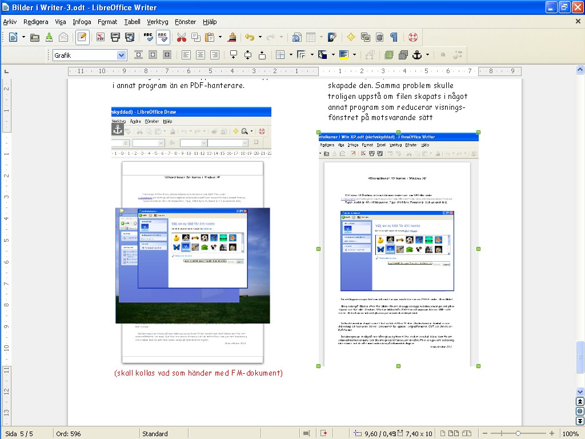Click the New document icon
585x439 pixels.
[x=13, y=37]
